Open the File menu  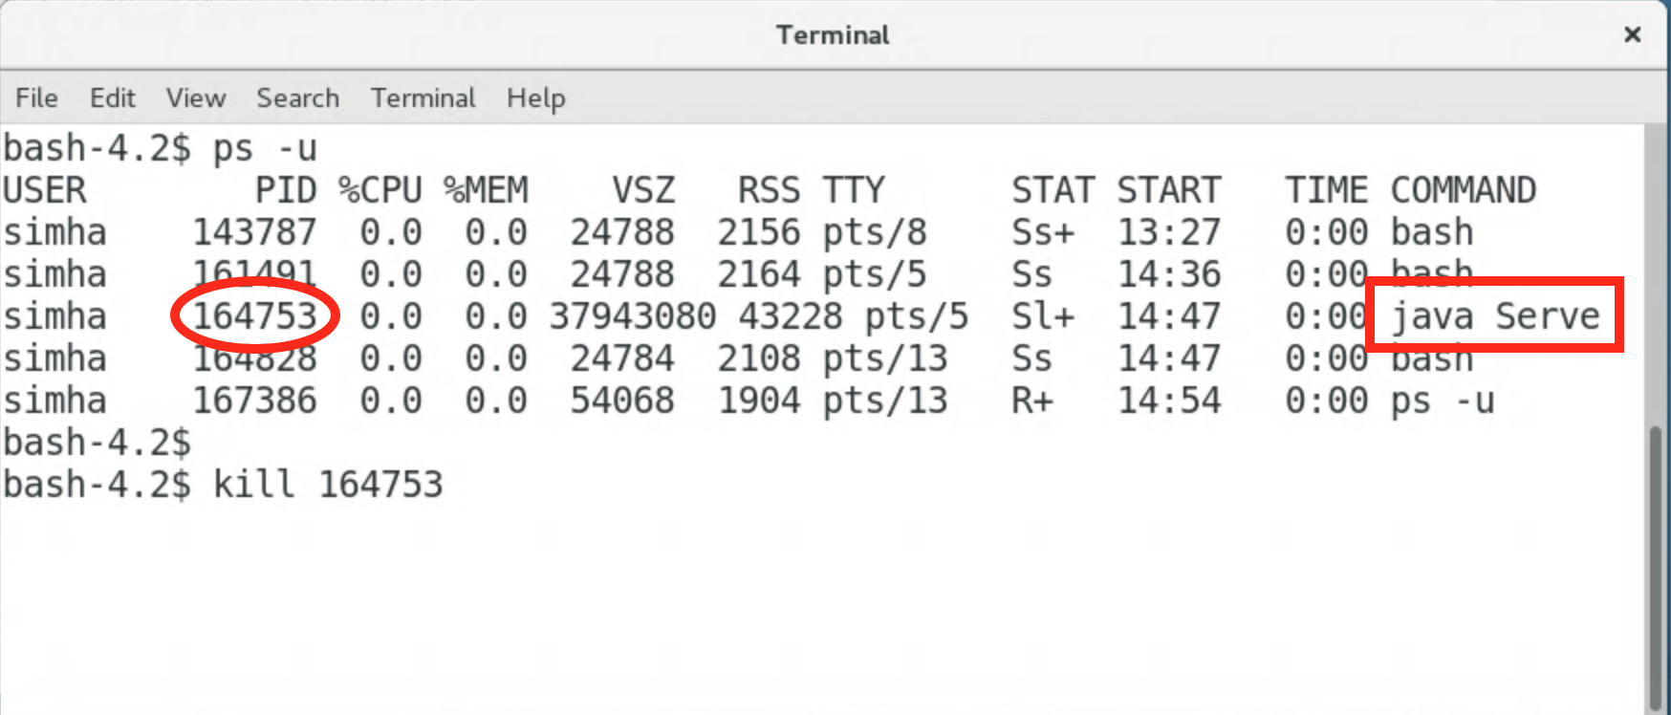click(x=36, y=98)
